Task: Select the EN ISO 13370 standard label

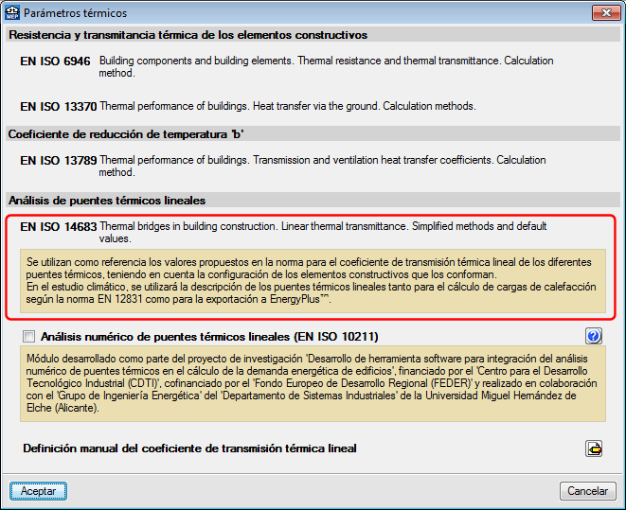Action: (x=59, y=107)
